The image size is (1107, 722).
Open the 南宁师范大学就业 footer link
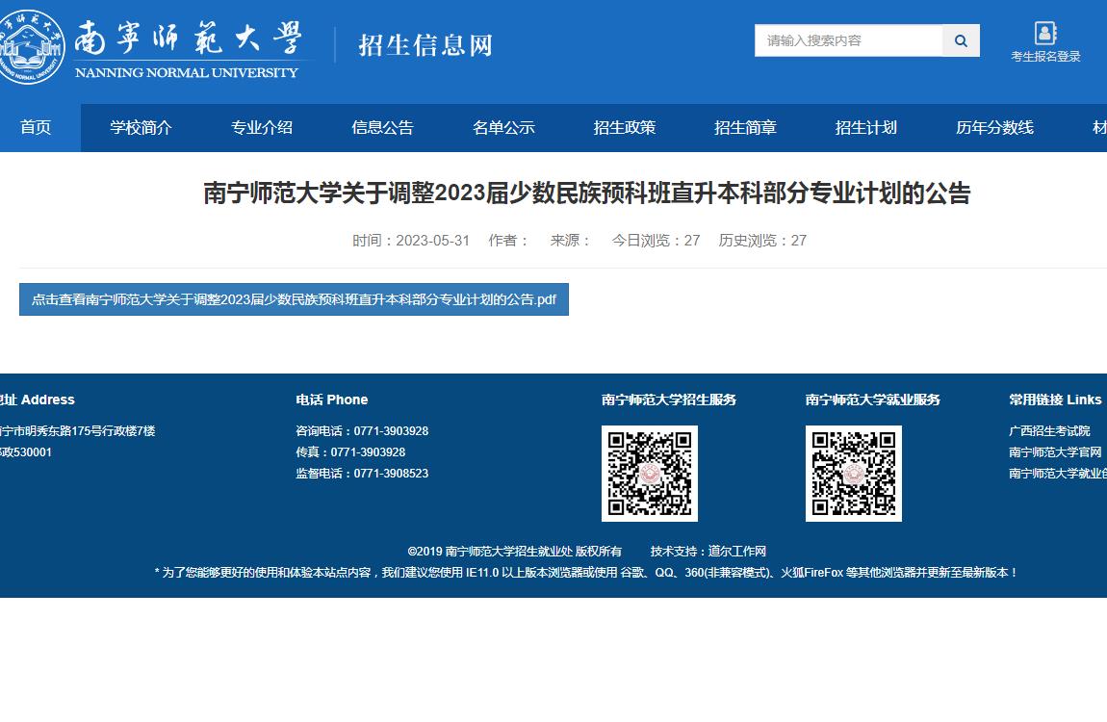coord(1058,474)
